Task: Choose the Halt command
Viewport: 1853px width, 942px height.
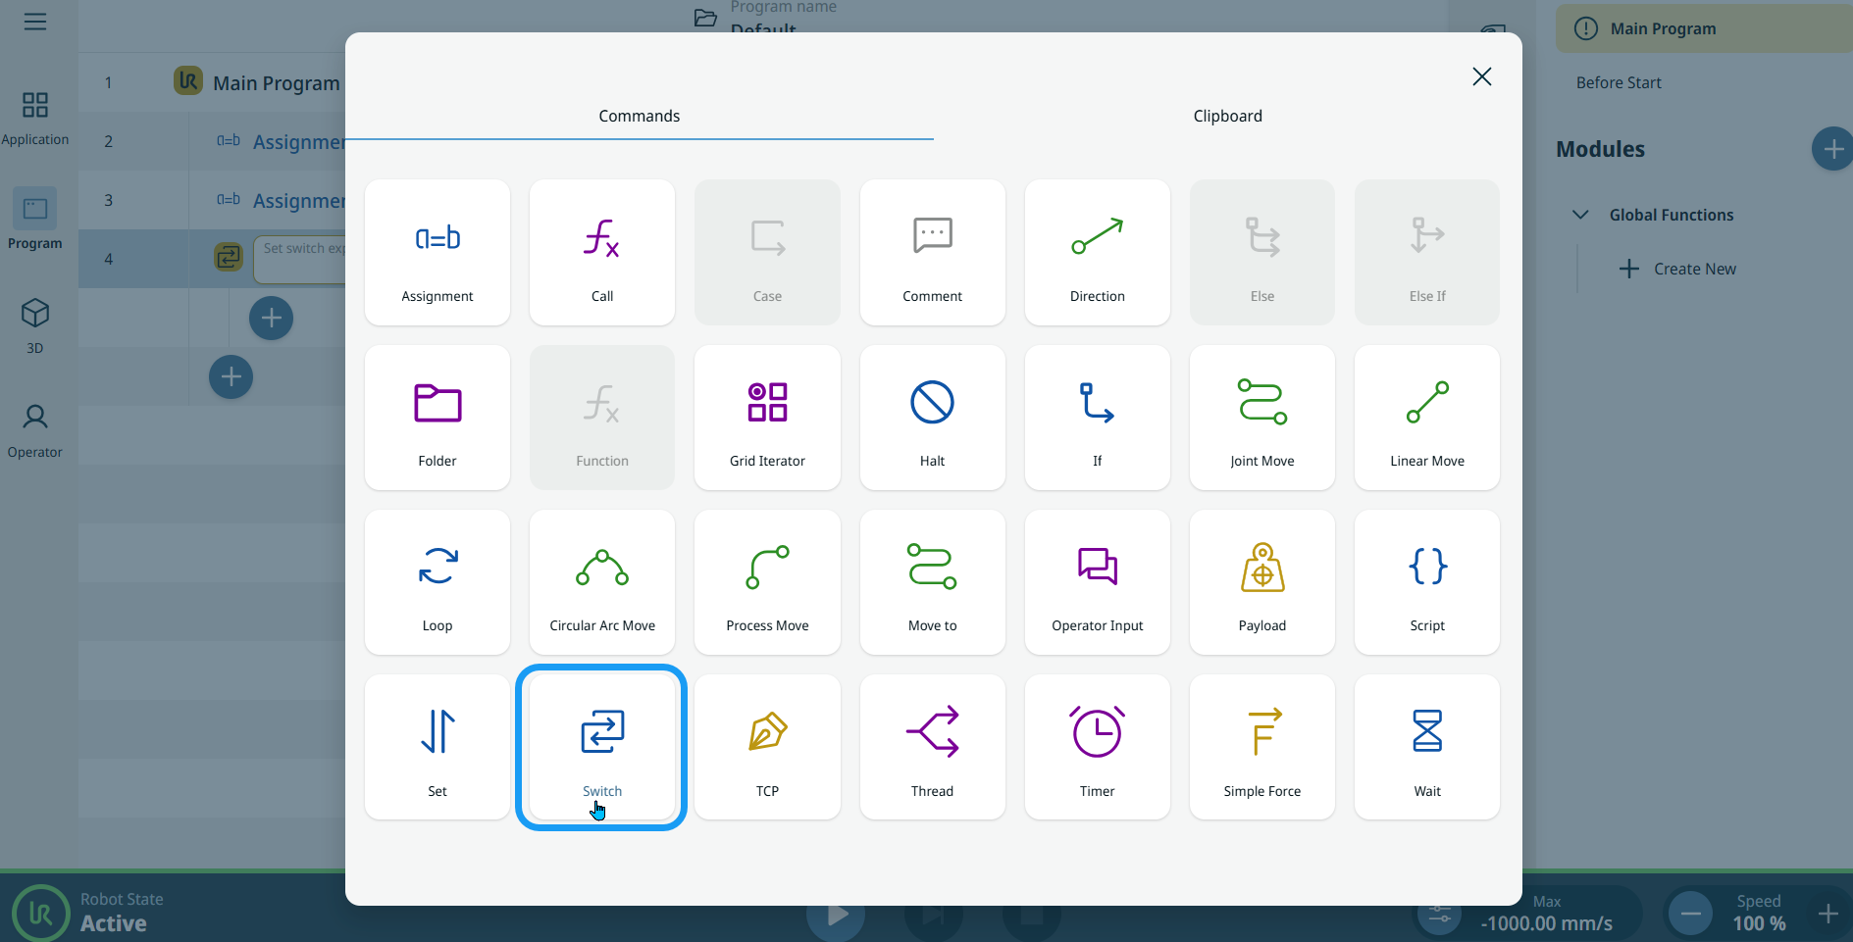Action: pos(932,418)
